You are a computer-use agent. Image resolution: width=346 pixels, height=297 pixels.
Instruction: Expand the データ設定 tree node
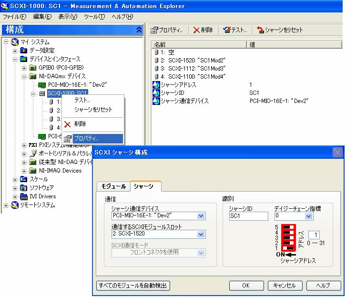click(15, 51)
